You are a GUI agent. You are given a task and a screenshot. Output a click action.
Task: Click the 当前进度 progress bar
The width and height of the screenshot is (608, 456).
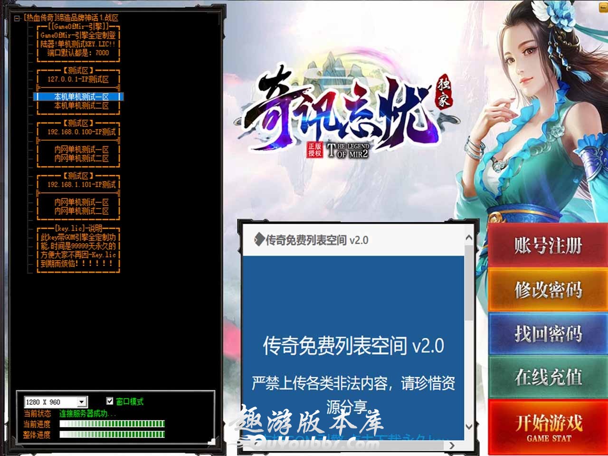[112, 424]
